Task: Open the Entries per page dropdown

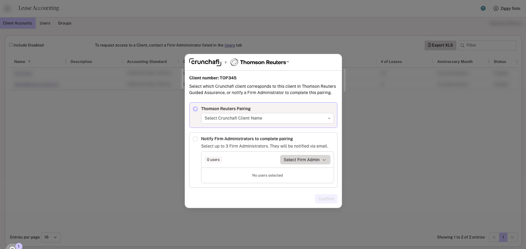Action: coord(51,237)
